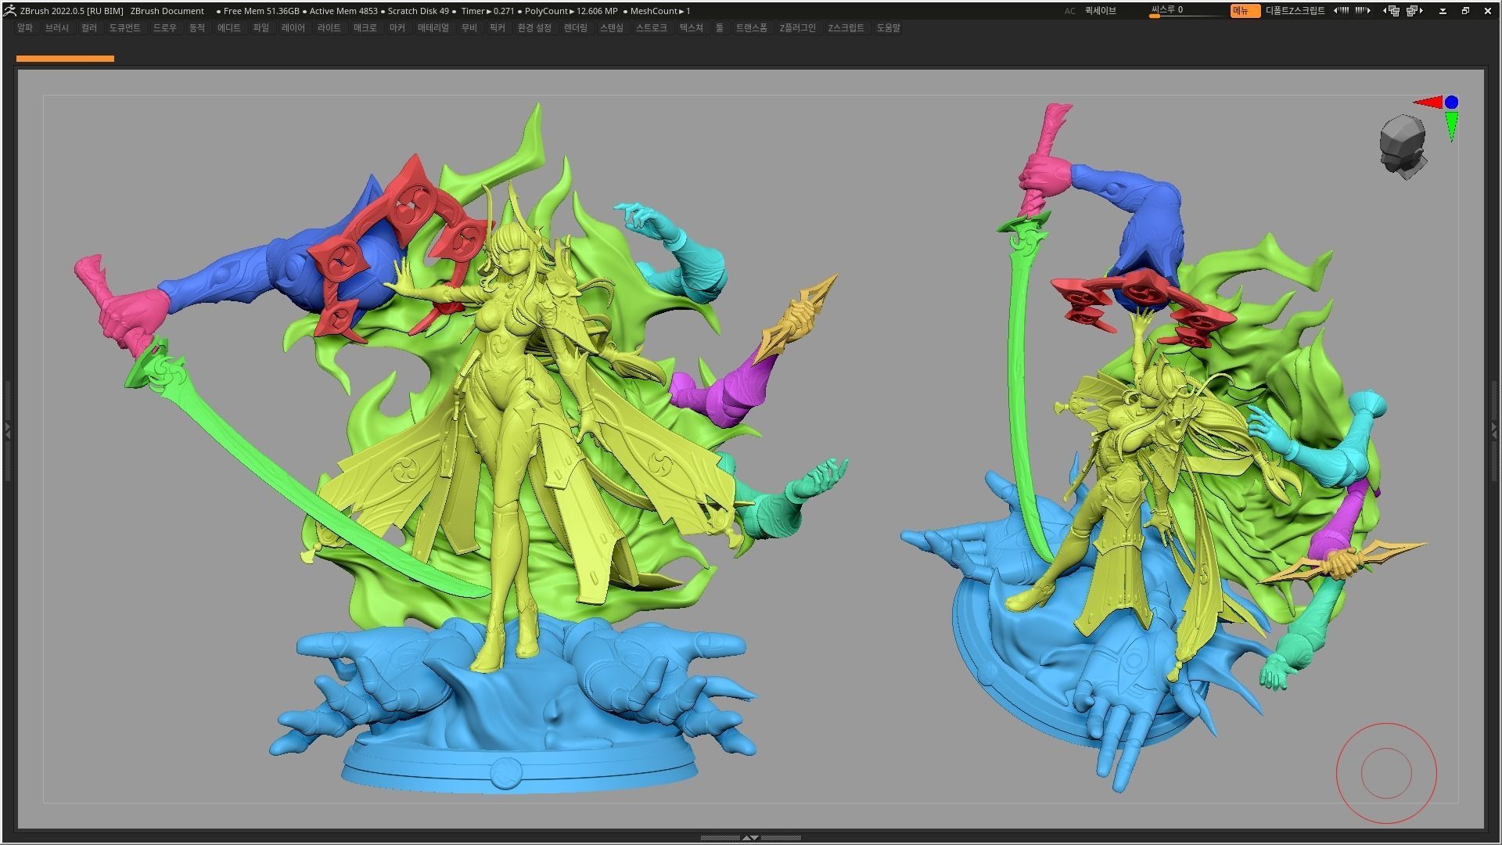
Task: Click the camera head orientation gizmo
Action: (1403, 147)
